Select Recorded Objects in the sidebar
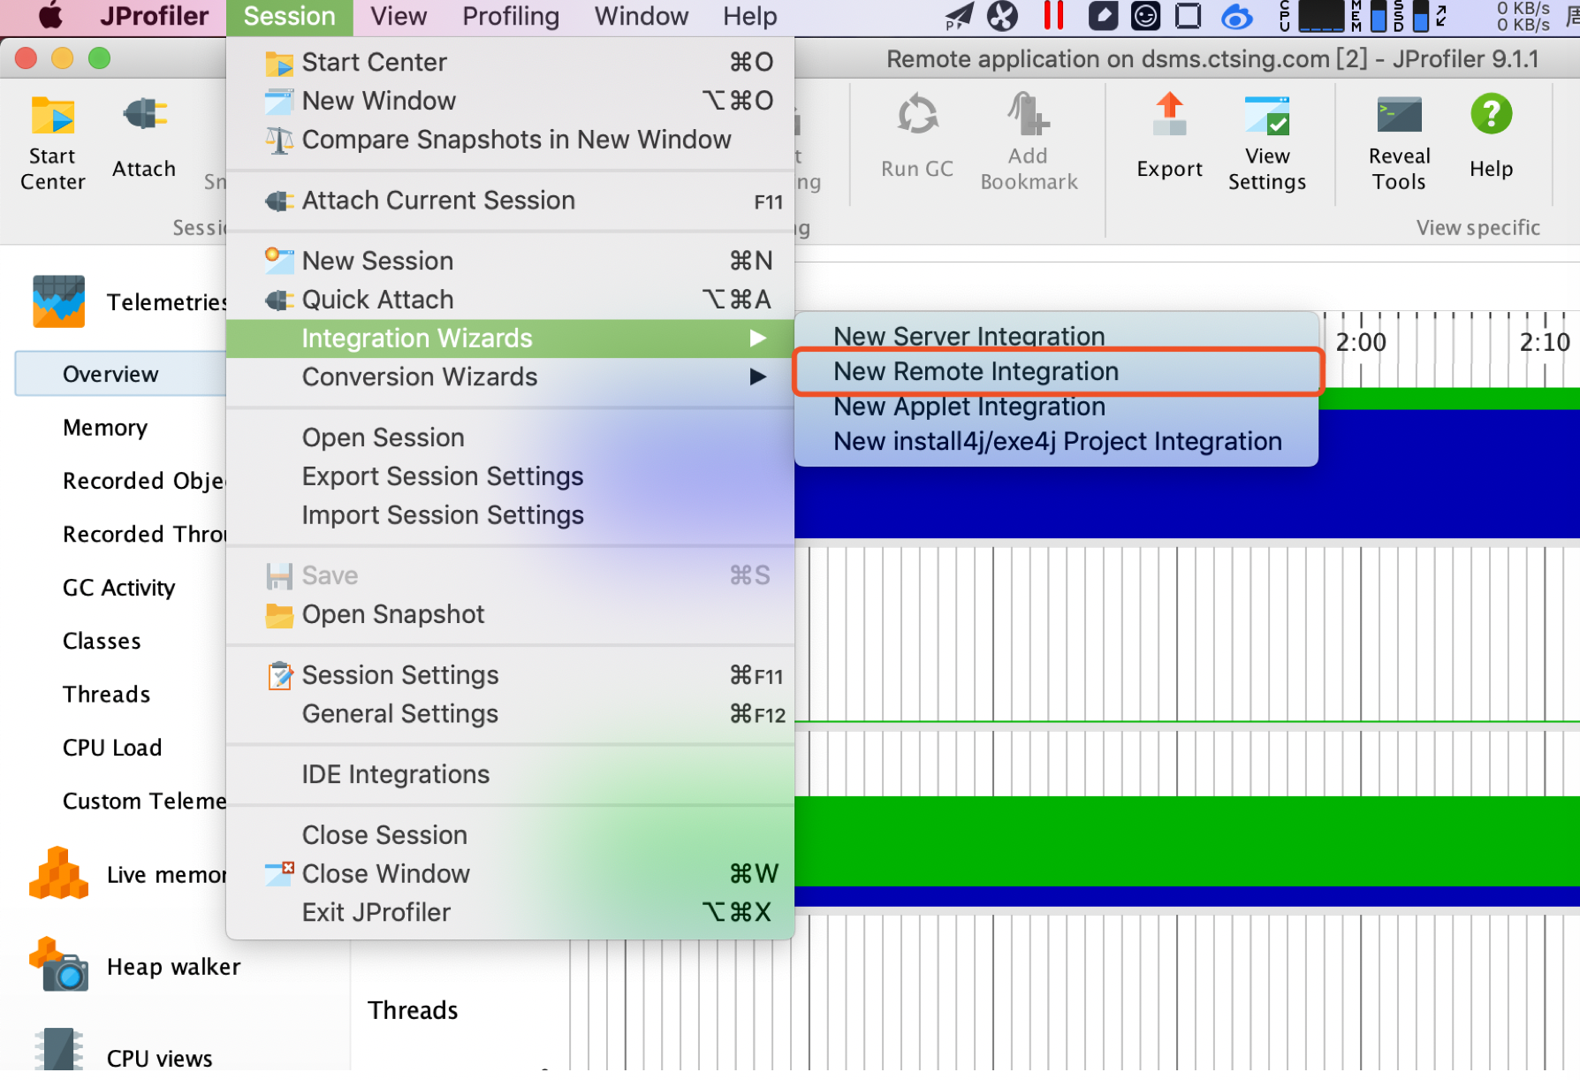This screenshot has width=1580, height=1080. 144,481
